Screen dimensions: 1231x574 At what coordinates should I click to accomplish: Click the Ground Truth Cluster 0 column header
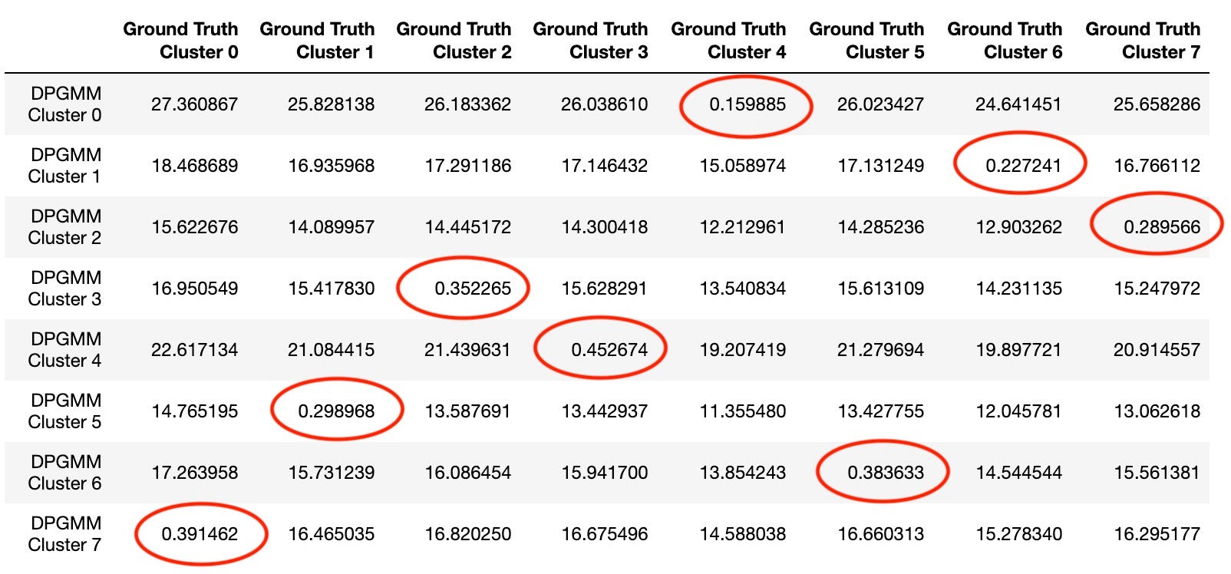pyautogui.click(x=180, y=41)
